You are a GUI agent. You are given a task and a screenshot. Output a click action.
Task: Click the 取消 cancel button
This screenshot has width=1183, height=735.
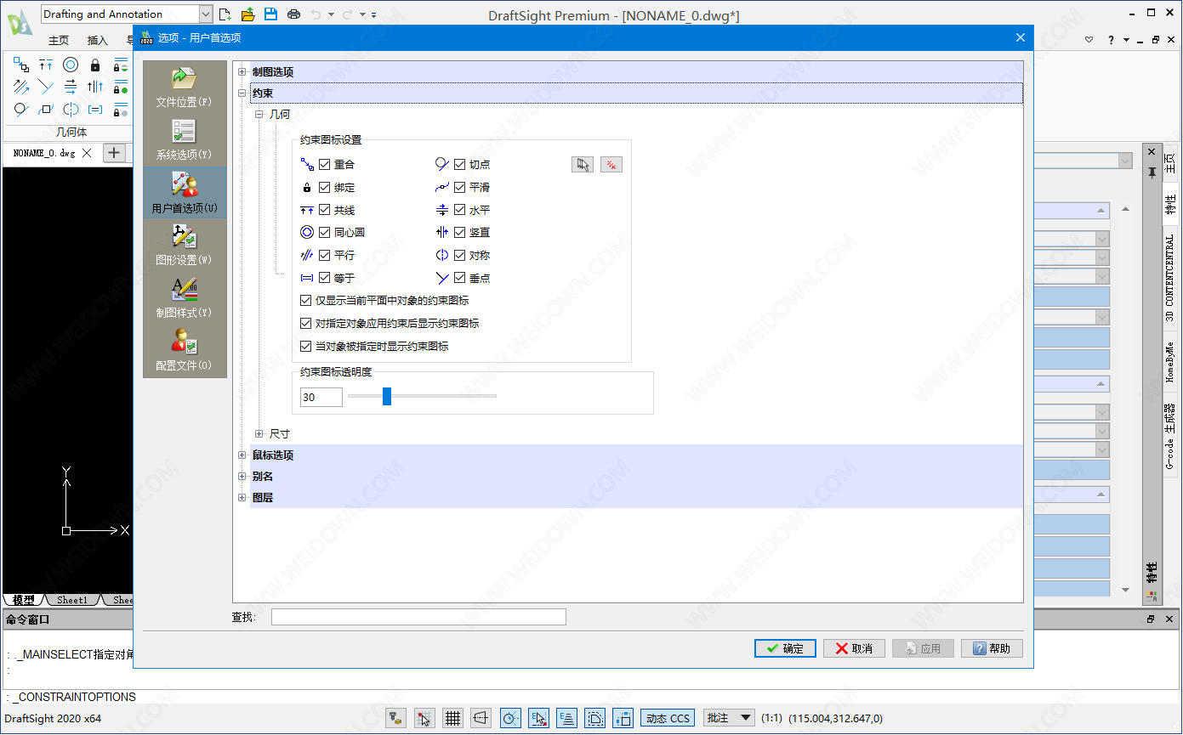point(854,648)
